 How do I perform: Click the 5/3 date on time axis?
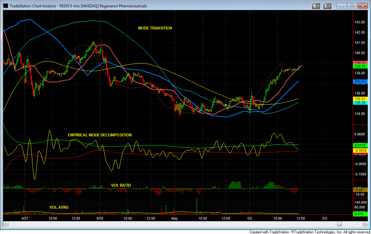tap(325, 218)
